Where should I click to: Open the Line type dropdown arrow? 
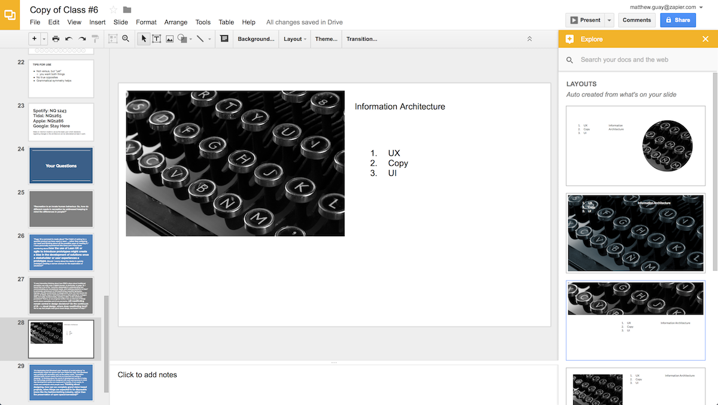point(209,39)
